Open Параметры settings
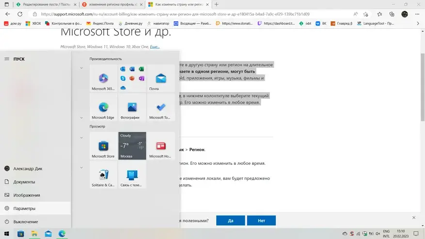 [x=35, y=208]
